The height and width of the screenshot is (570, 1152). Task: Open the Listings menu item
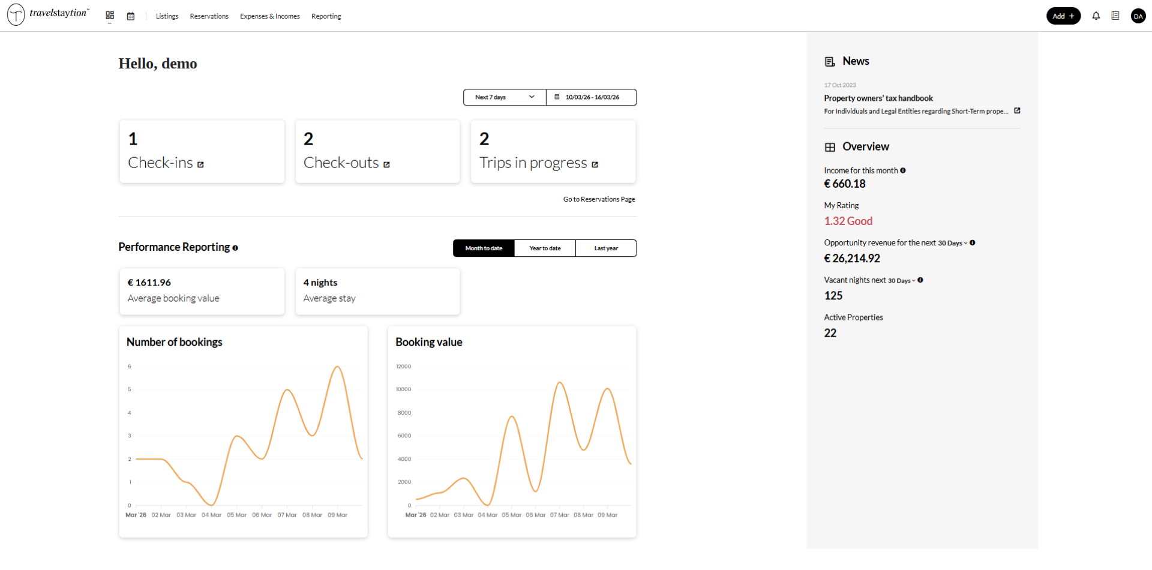pyautogui.click(x=167, y=16)
